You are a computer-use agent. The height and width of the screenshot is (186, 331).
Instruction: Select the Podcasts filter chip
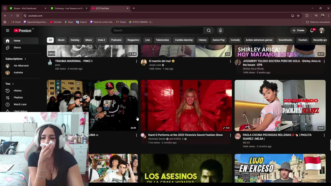(x=116, y=40)
